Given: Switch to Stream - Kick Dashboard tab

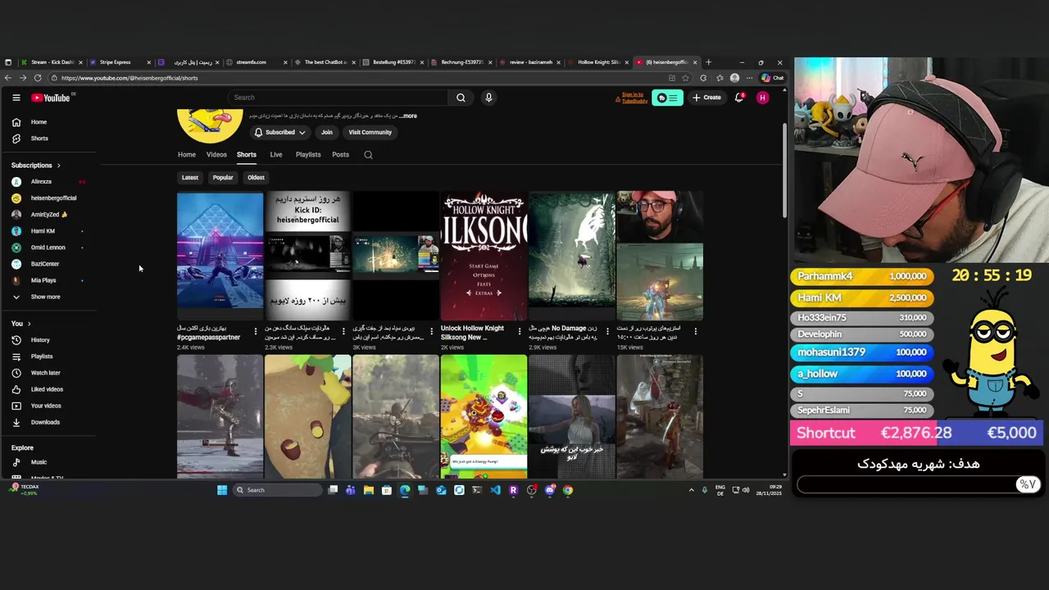Looking at the screenshot, I should (50, 62).
